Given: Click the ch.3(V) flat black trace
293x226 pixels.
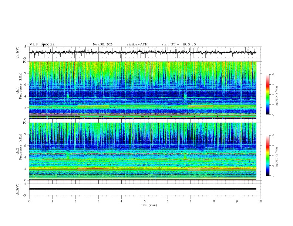Looking at the screenshot, I should tap(143, 189).
